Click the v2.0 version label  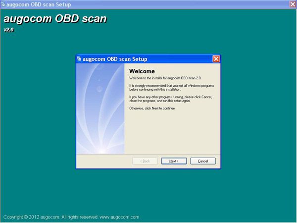[x=9, y=30]
